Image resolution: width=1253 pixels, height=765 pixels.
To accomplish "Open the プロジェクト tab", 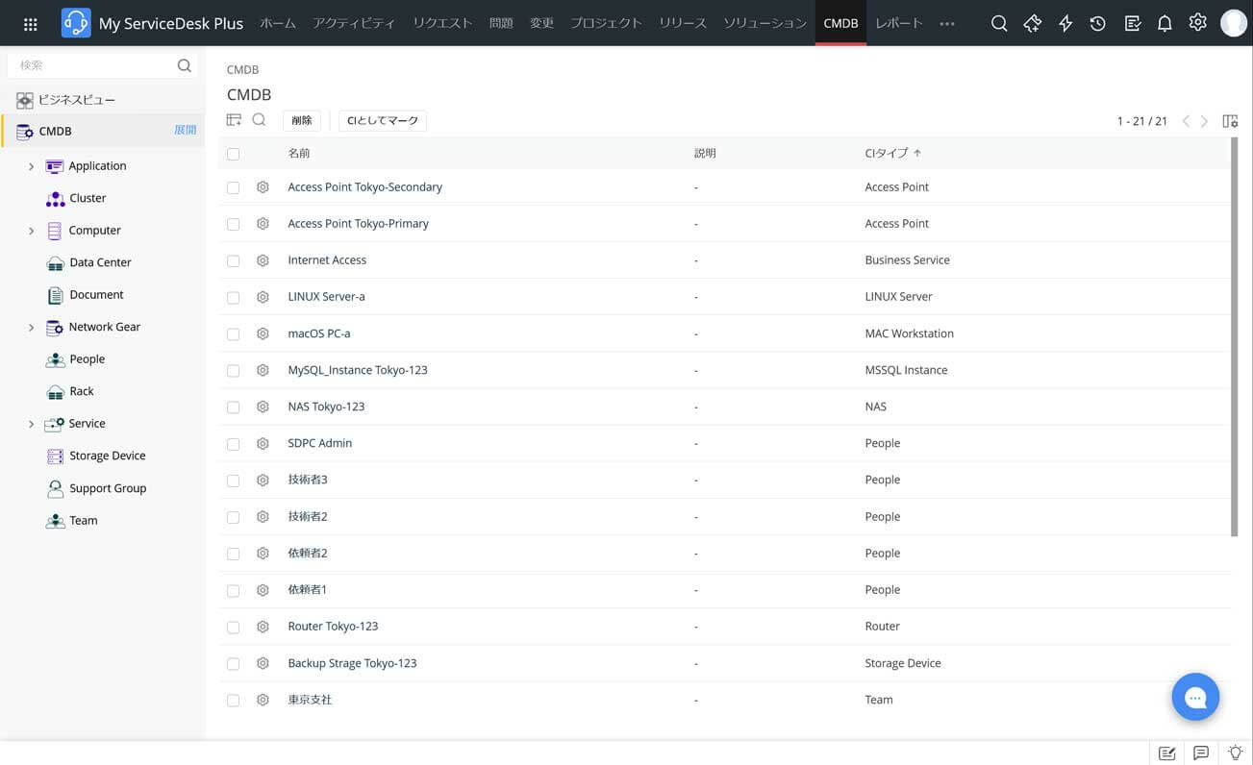I will (606, 23).
